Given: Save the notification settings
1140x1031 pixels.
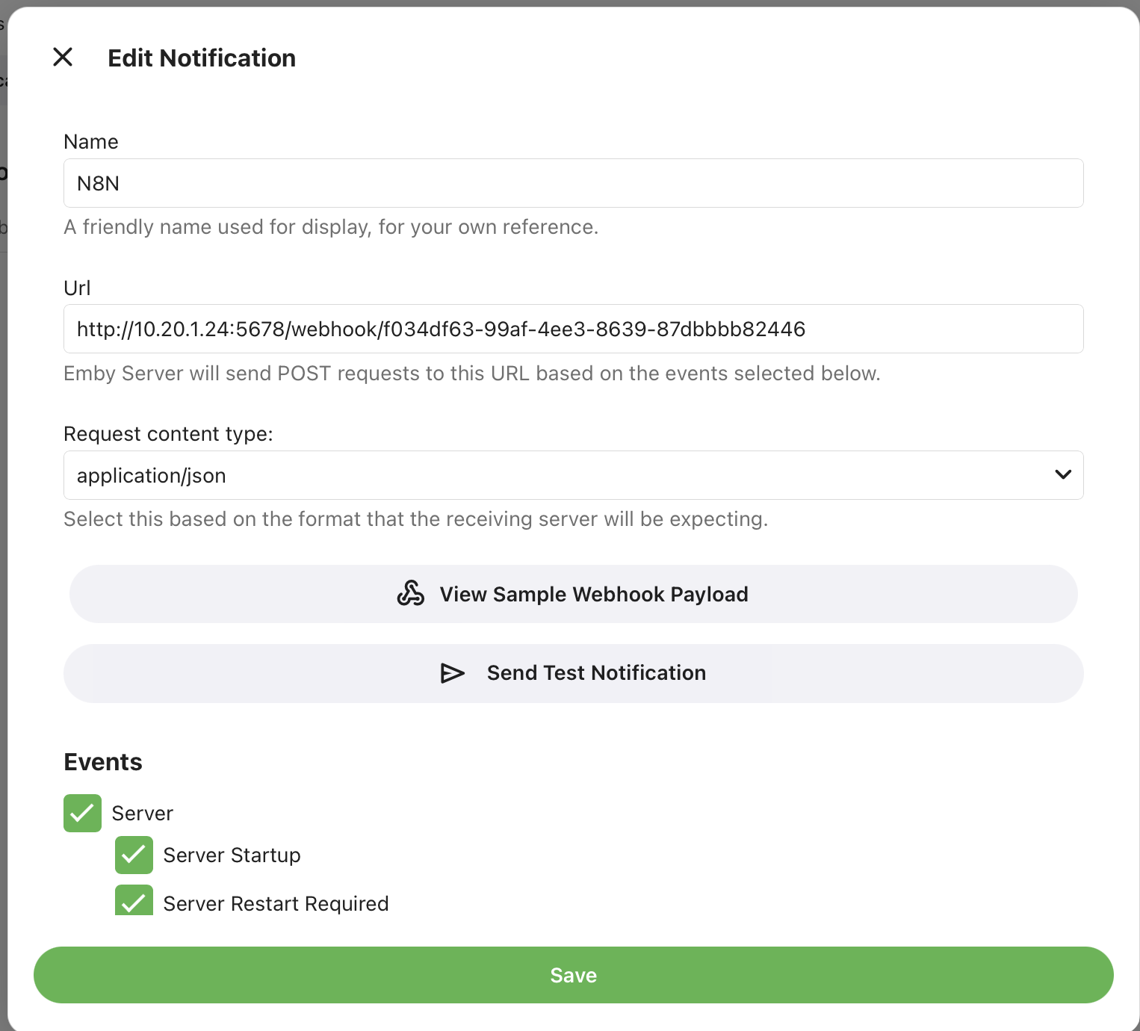Looking at the screenshot, I should (573, 975).
